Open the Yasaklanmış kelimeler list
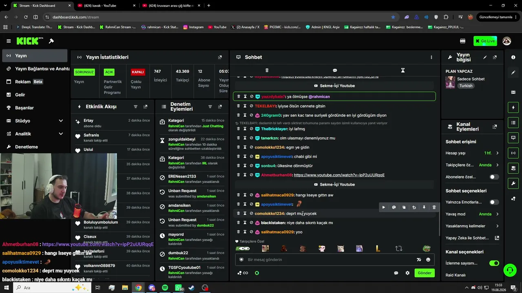 [472, 226]
